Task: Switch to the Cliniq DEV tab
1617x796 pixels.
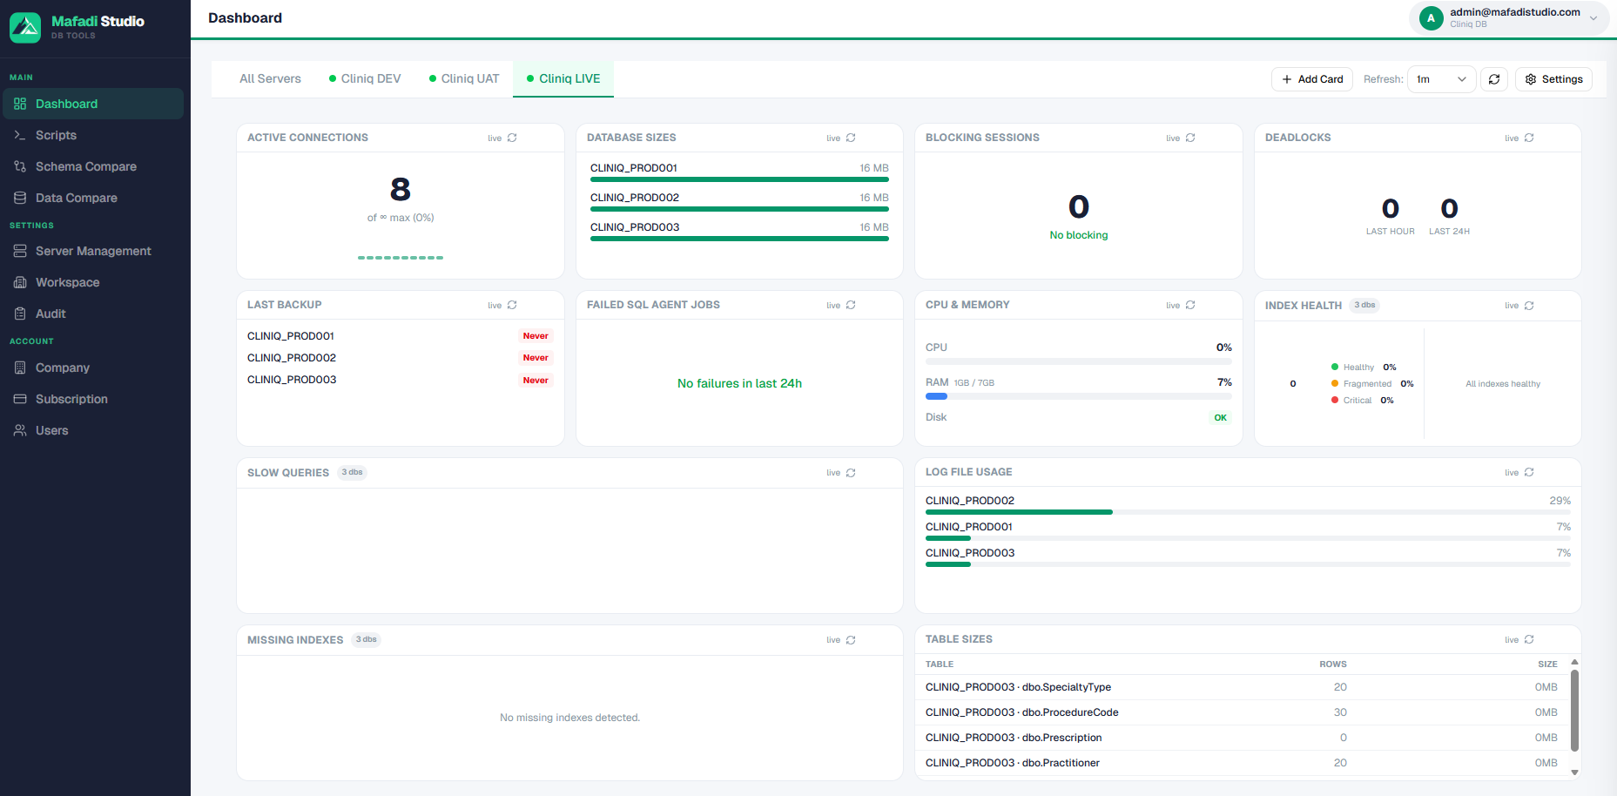Action: (365, 78)
